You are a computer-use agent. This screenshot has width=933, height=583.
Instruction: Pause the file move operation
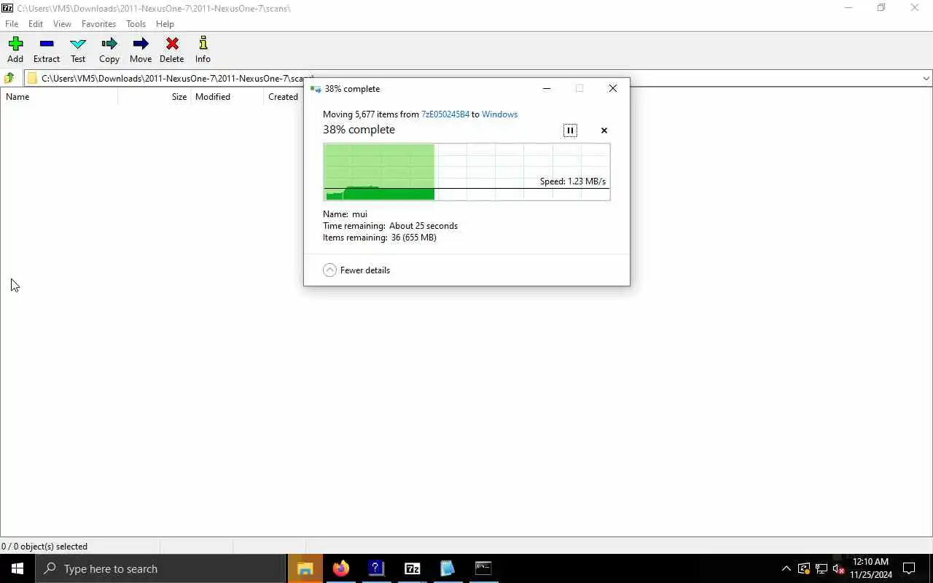tap(570, 130)
